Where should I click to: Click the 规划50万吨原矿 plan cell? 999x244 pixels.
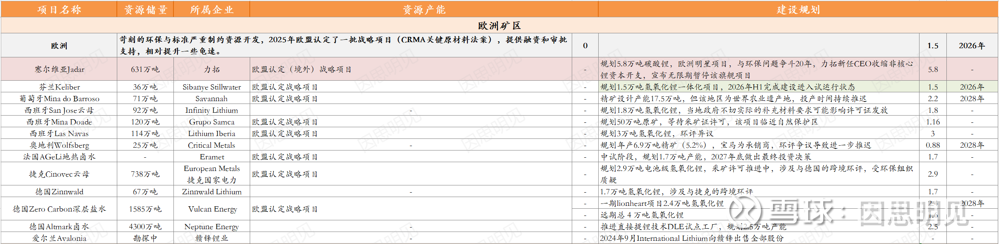click(x=759, y=122)
